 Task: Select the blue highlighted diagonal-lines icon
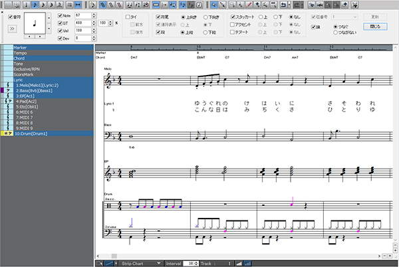102,5
